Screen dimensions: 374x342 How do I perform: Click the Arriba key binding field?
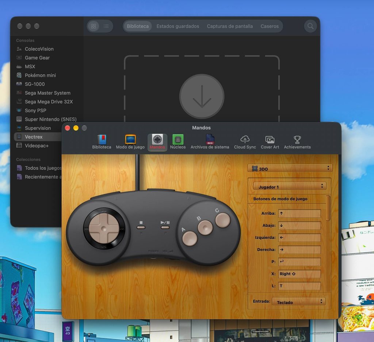pos(299,214)
